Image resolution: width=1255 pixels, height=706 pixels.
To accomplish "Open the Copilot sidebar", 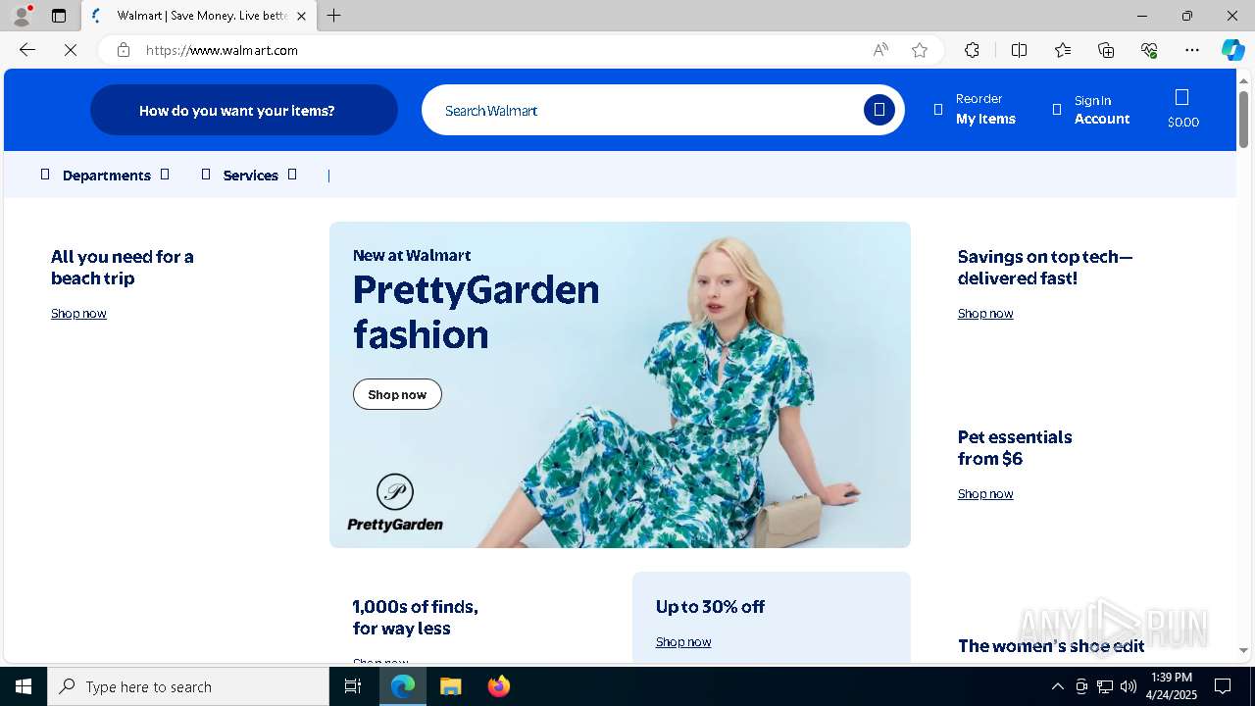I will [x=1232, y=50].
